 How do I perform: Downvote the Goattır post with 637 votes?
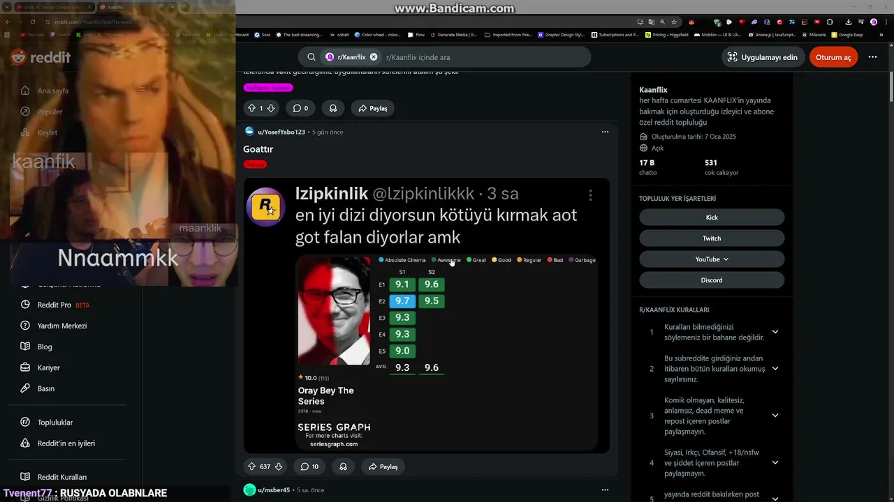[278, 466]
